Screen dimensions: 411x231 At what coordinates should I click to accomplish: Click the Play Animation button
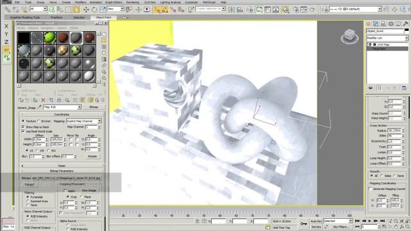[x=370, y=221]
